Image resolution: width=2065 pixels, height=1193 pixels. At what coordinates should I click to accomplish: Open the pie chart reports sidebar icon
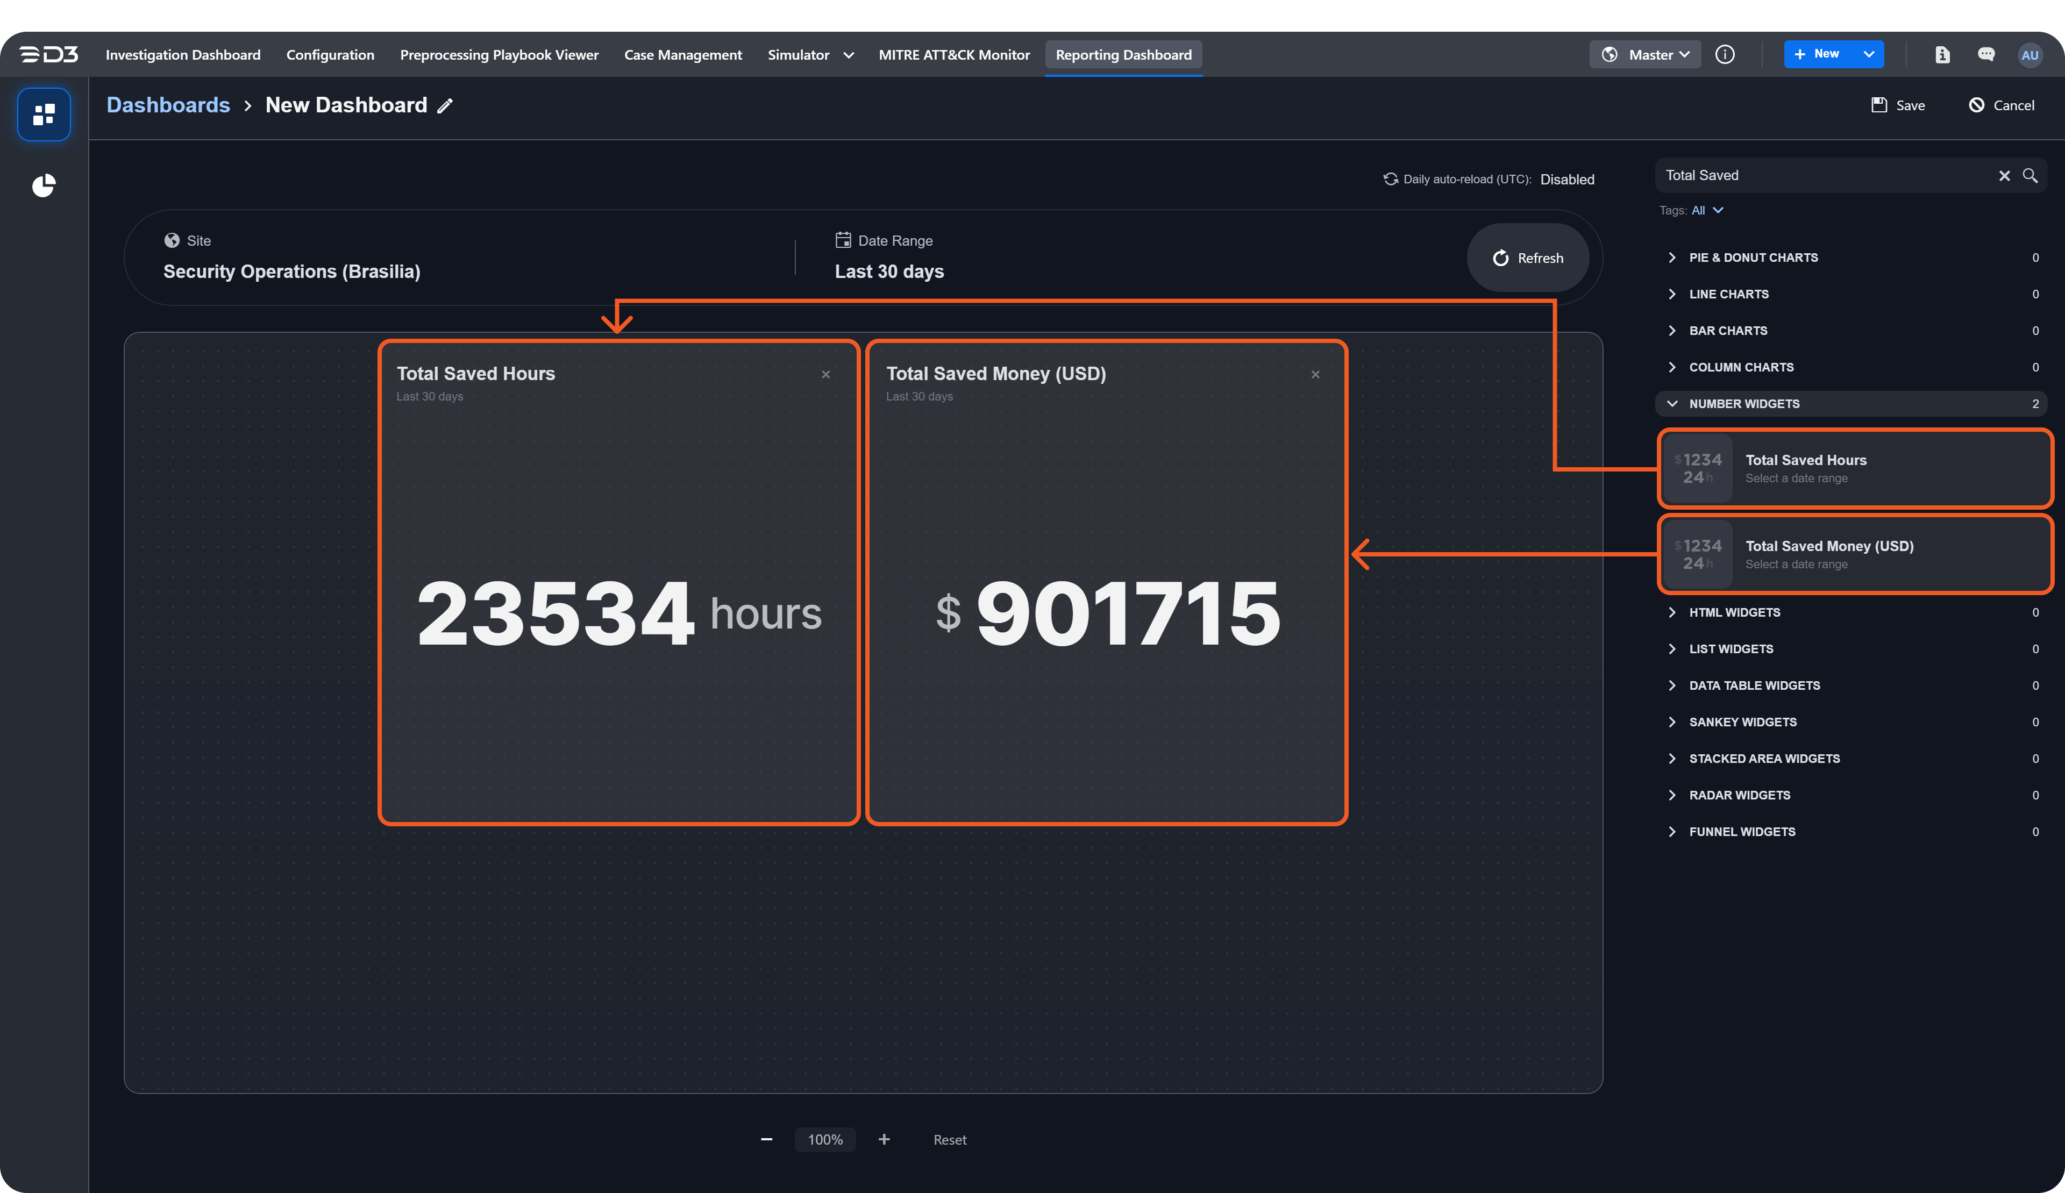pos(44,186)
